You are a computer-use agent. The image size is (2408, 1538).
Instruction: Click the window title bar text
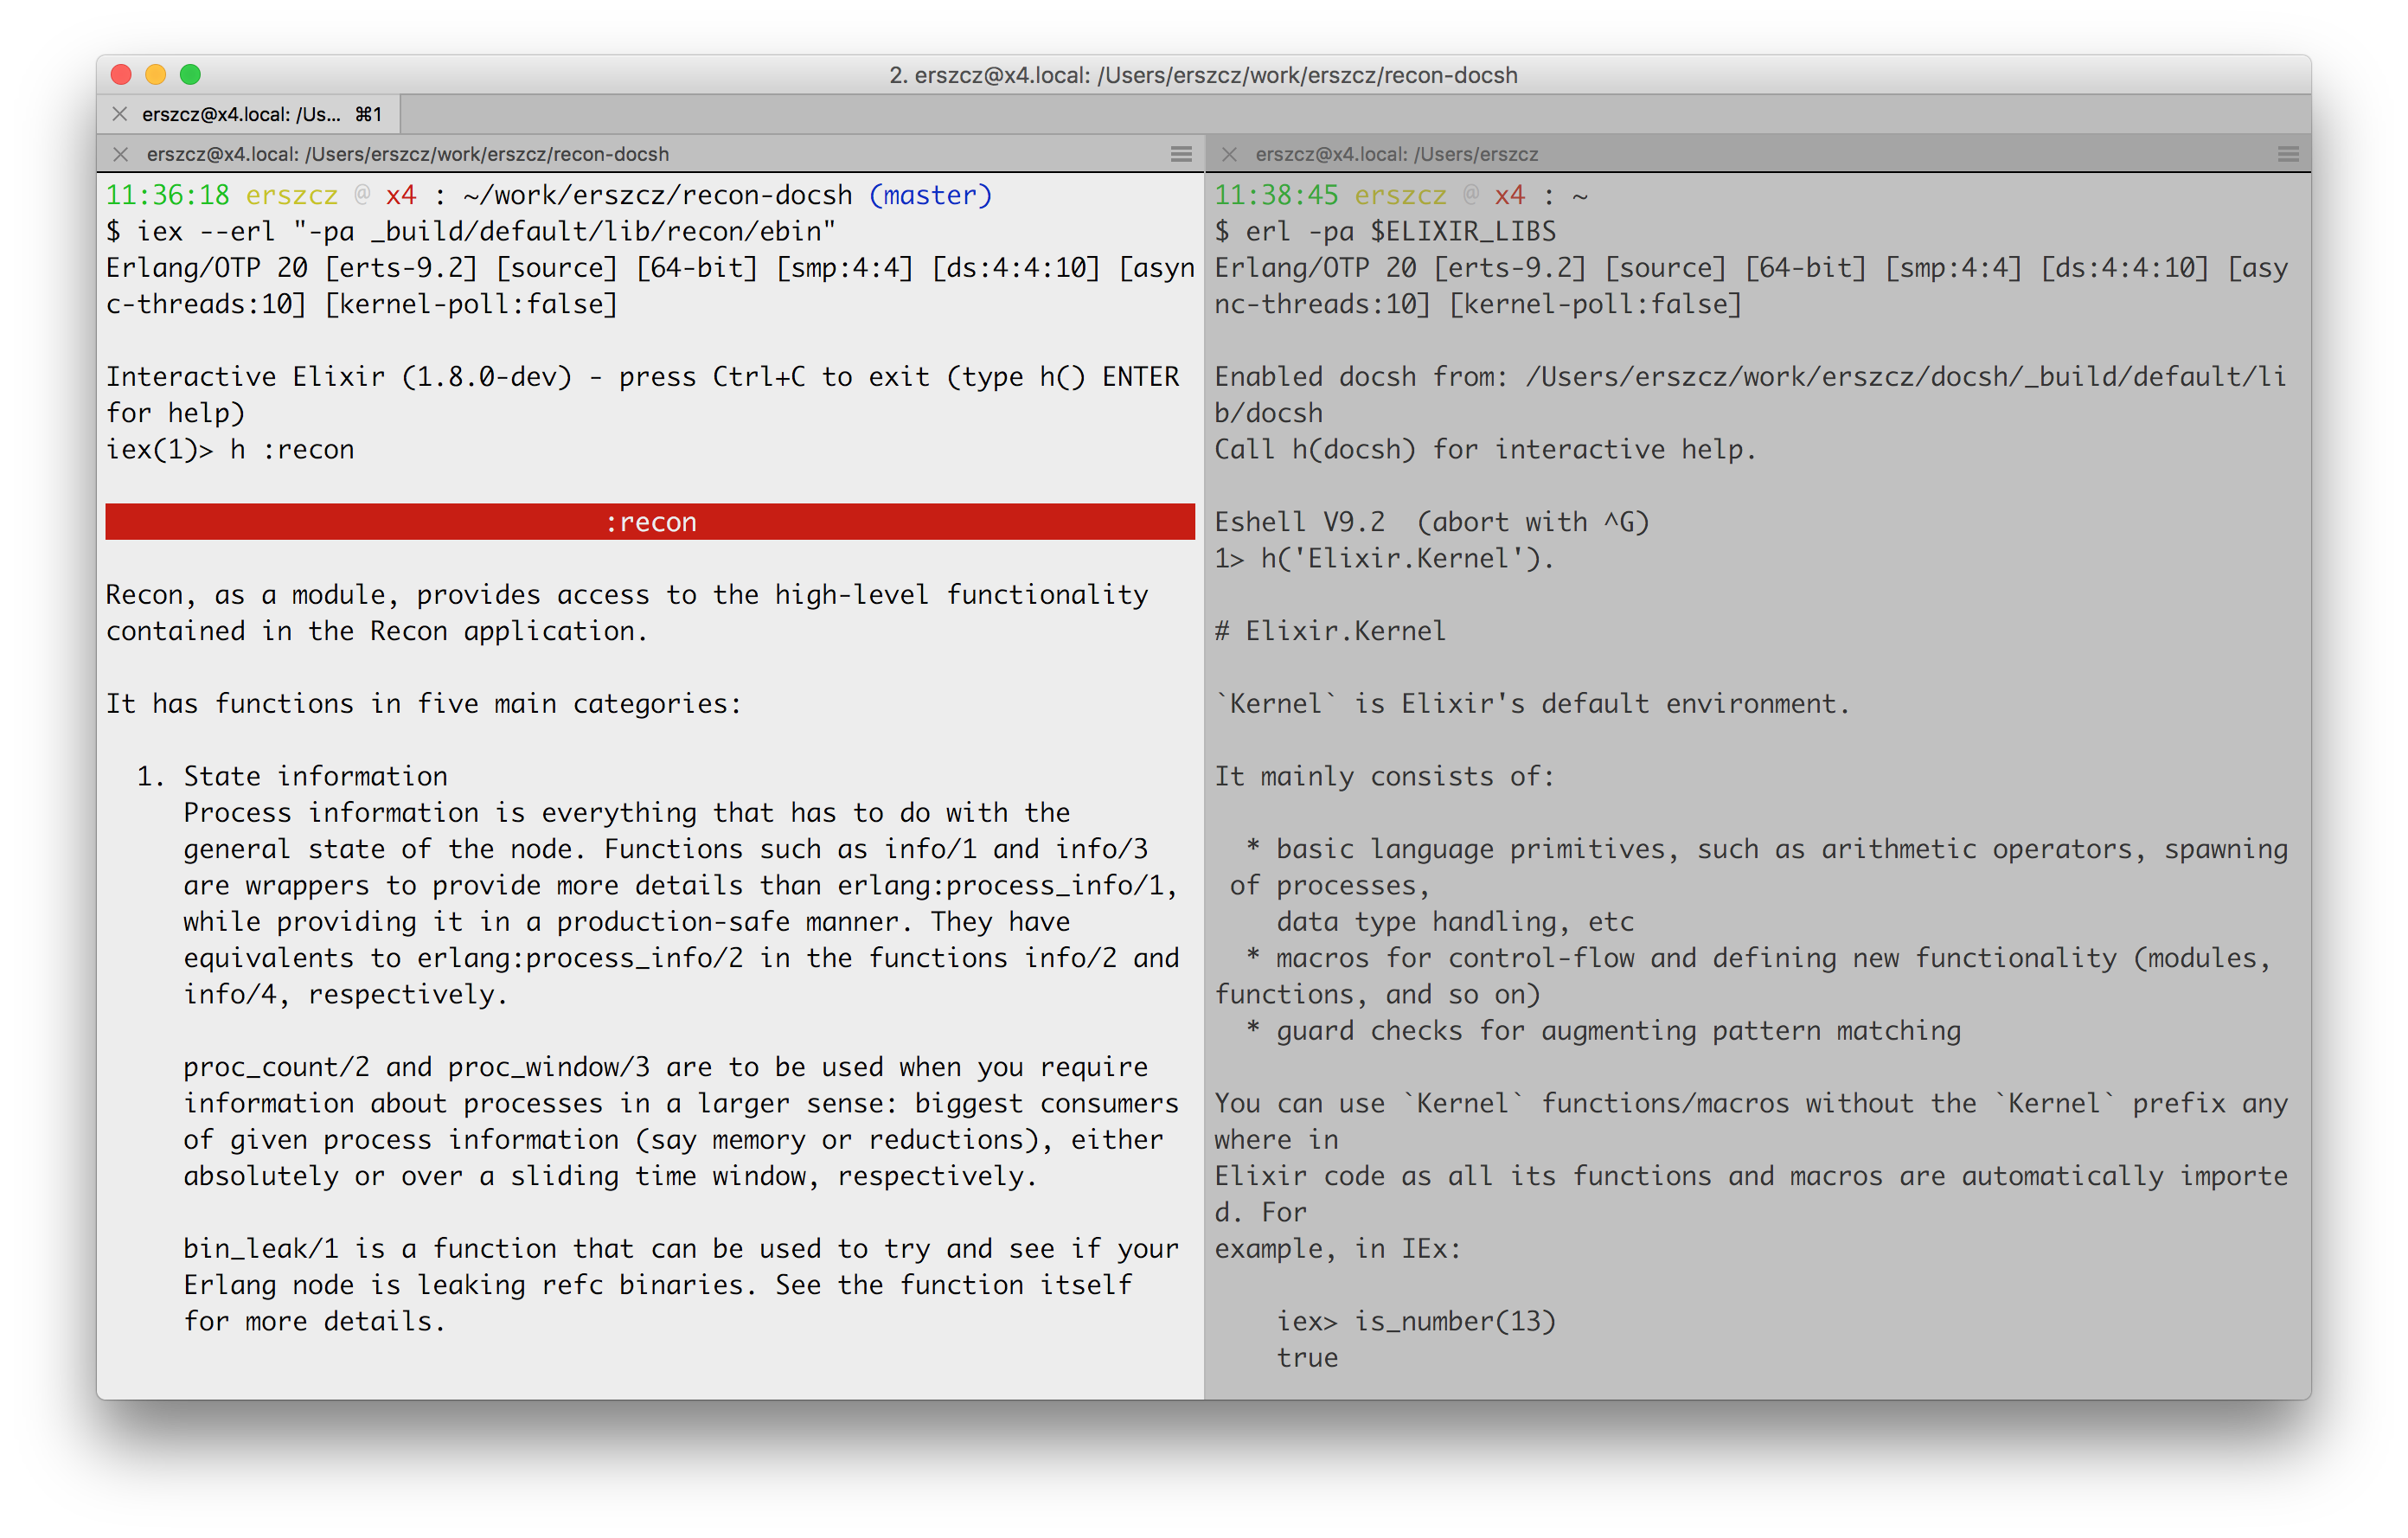pyautogui.click(x=1203, y=75)
